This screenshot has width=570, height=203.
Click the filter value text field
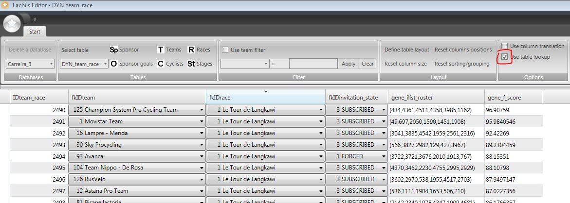tap(313, 64)
